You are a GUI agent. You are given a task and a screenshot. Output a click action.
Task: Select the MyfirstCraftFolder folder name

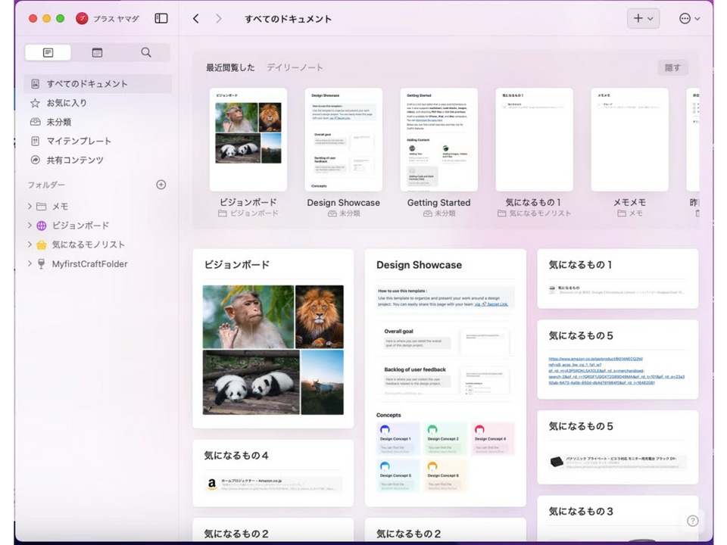[89, 263]
